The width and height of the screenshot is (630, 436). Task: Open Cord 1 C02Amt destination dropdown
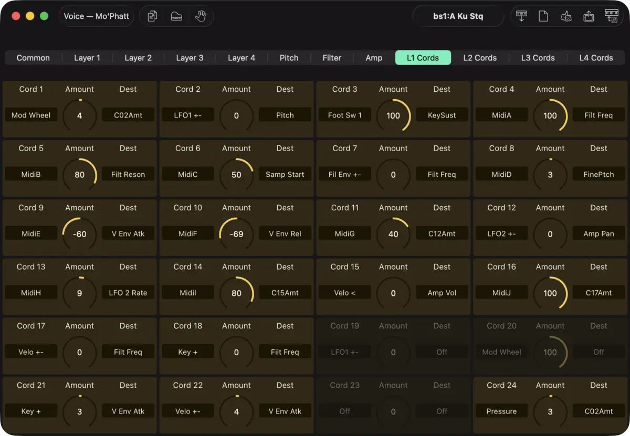coord(128,115)
